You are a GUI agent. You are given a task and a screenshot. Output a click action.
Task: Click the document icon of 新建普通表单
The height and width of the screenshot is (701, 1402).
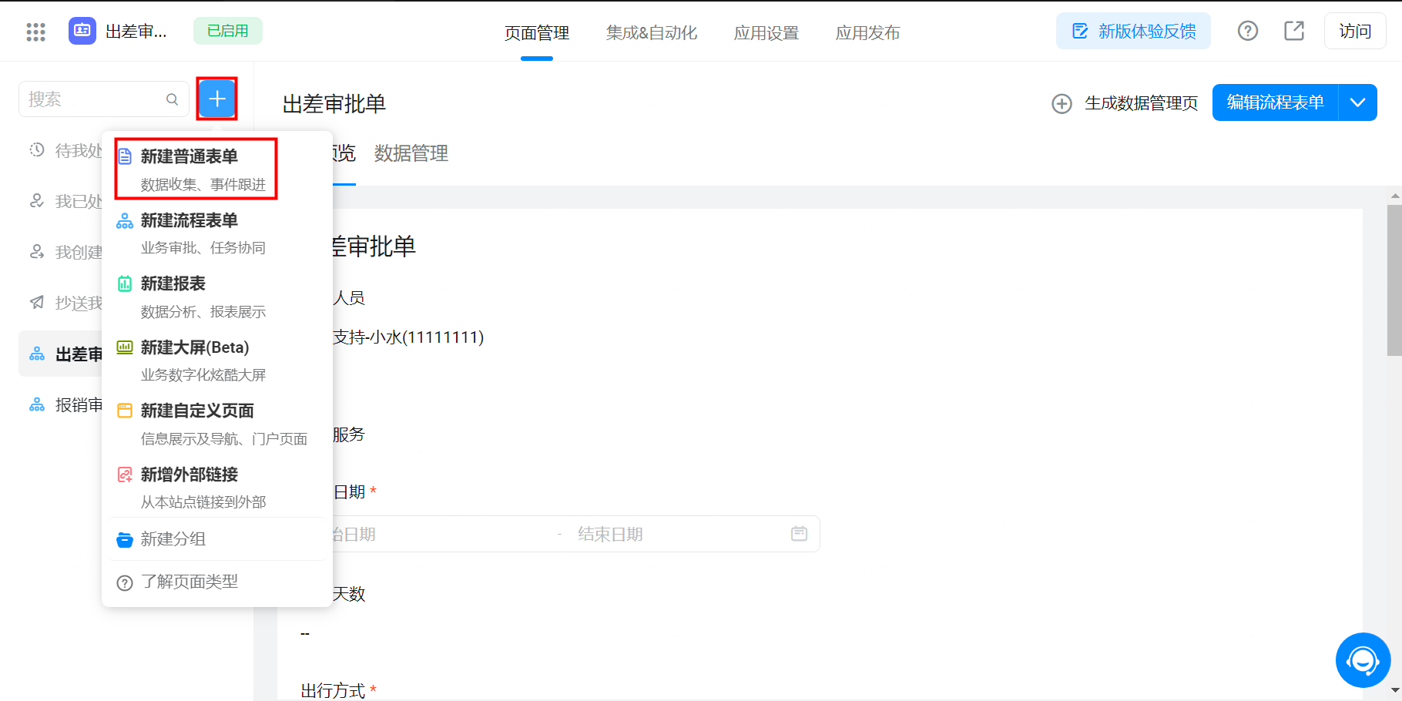tap(125, 156)
